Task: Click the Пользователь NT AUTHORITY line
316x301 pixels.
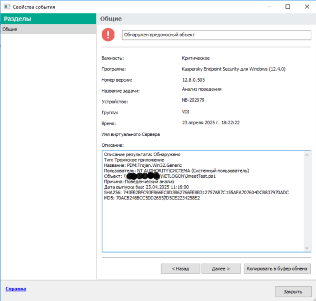Action: click(x=176, y=170)
